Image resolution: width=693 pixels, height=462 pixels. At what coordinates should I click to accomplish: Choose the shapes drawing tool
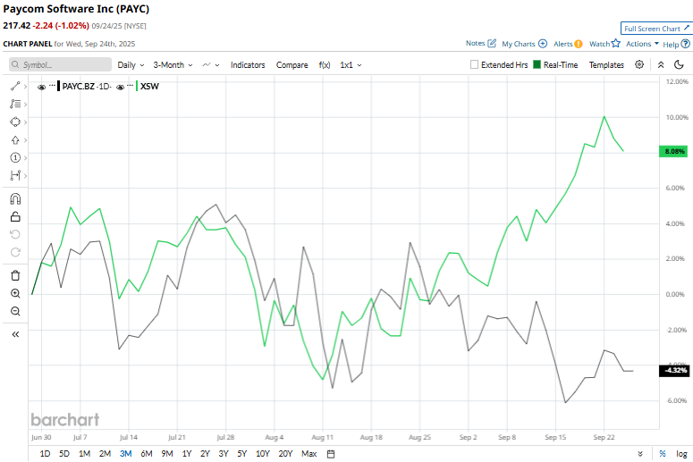pyautogui.click(x=15, y=122)
